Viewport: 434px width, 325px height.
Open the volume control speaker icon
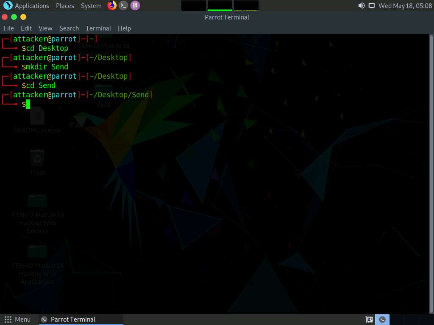click(x=361, y=6)
